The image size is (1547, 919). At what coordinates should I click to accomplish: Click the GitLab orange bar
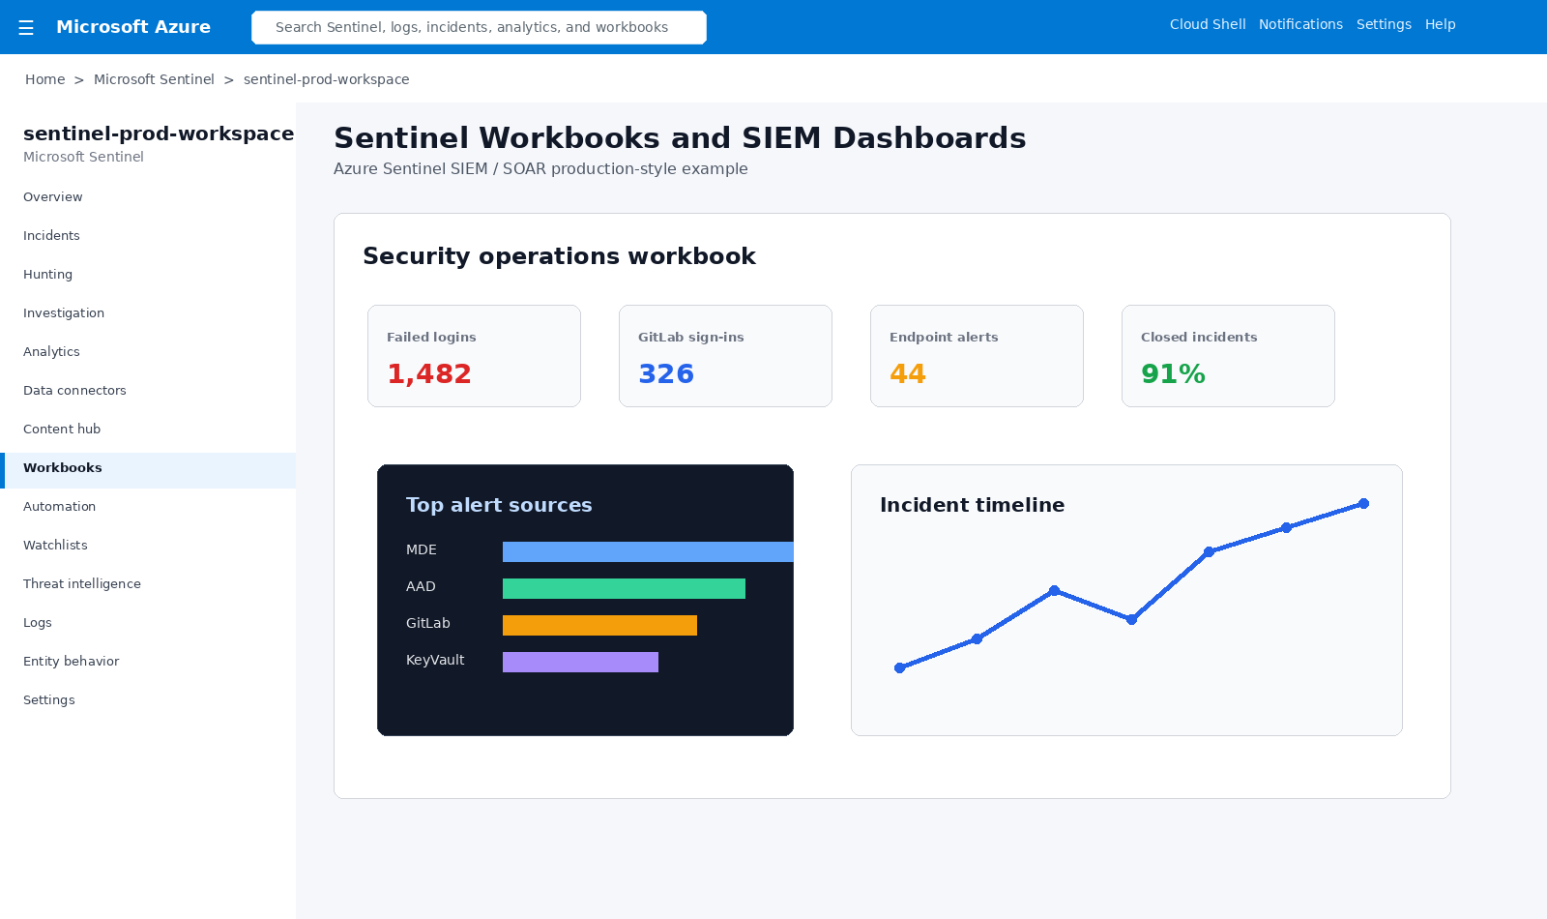[599, 625]
